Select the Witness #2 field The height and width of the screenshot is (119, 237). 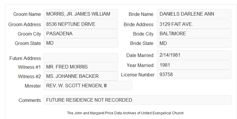point(81,76)
